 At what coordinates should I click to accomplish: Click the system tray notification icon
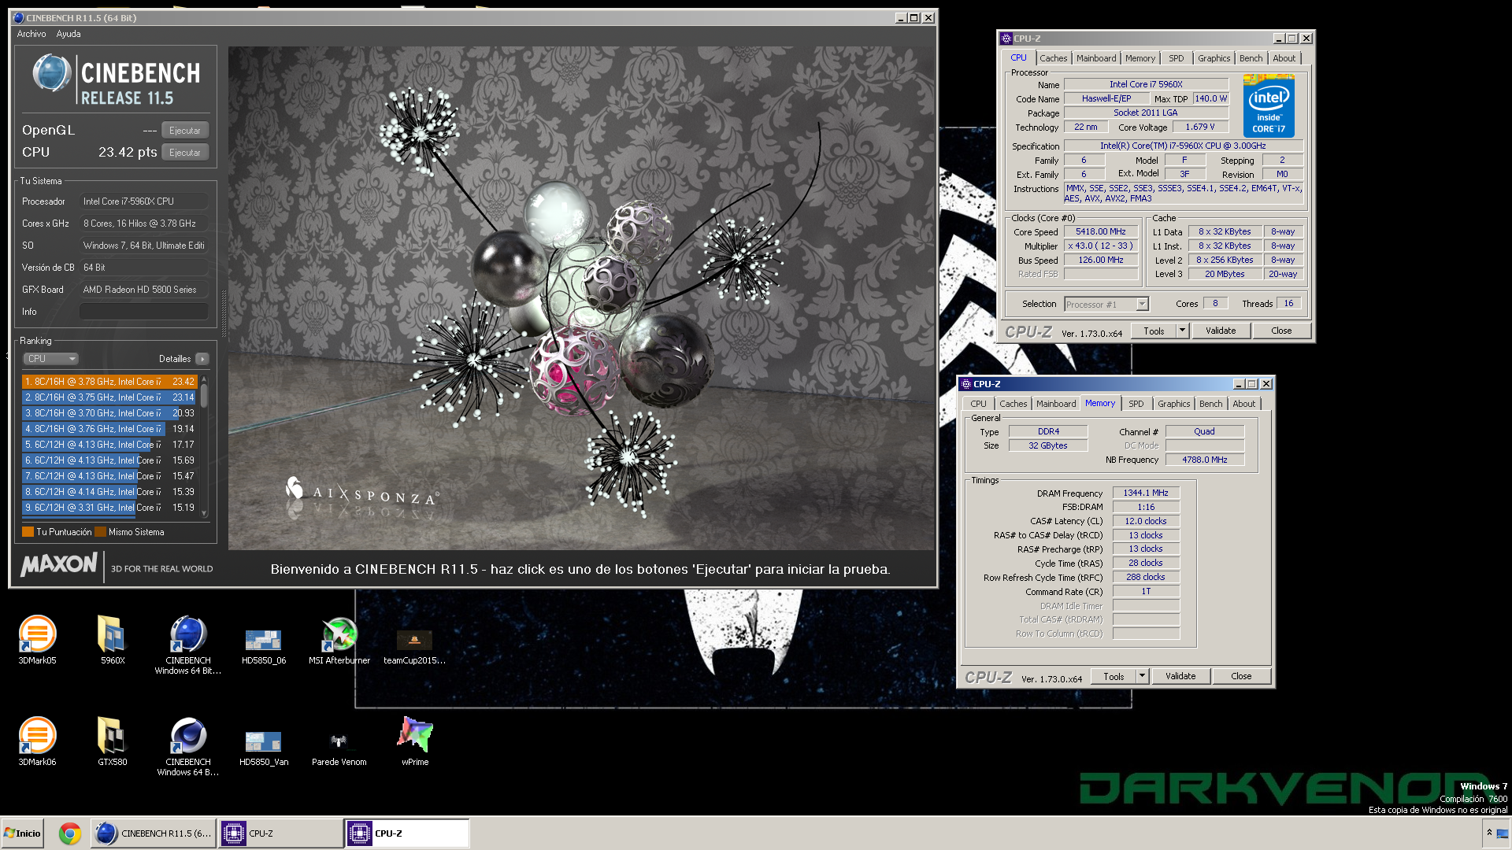point(1503,833)
